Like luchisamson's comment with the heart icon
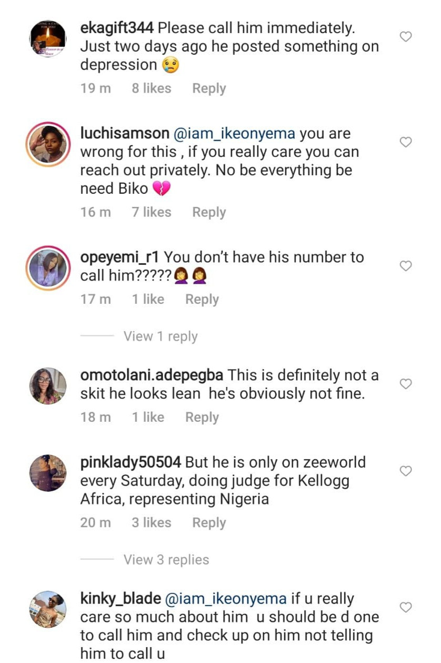 (x=406, y=142)
